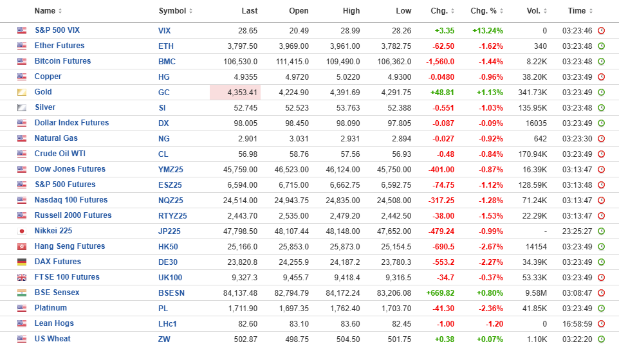
Task: Click the Japan flag beside Nikkei 225
Action: 22,231
